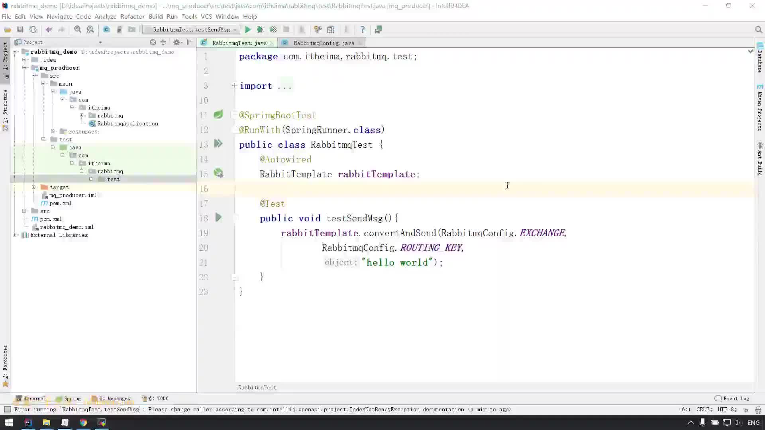The height and width of the screenshot is (430, 765).
Task: Open Settings wrench toolbar icon
Action: 318,29
